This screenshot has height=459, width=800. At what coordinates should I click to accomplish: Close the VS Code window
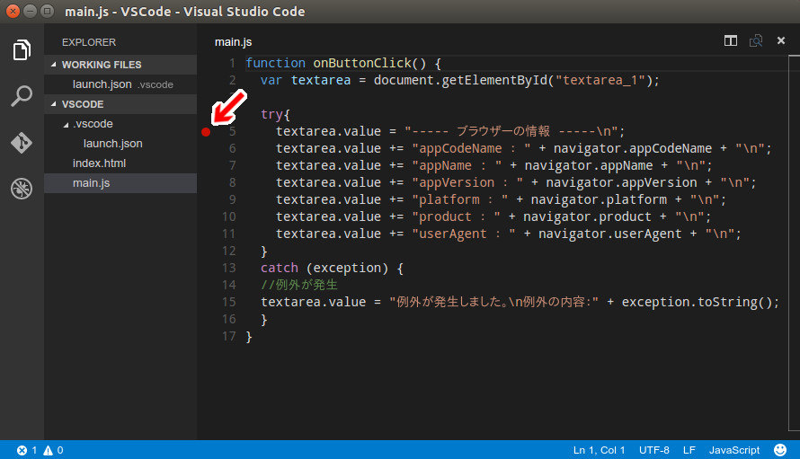(13, 11)
